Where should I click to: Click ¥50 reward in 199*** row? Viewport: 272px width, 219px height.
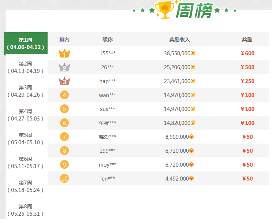coord(247,151)
